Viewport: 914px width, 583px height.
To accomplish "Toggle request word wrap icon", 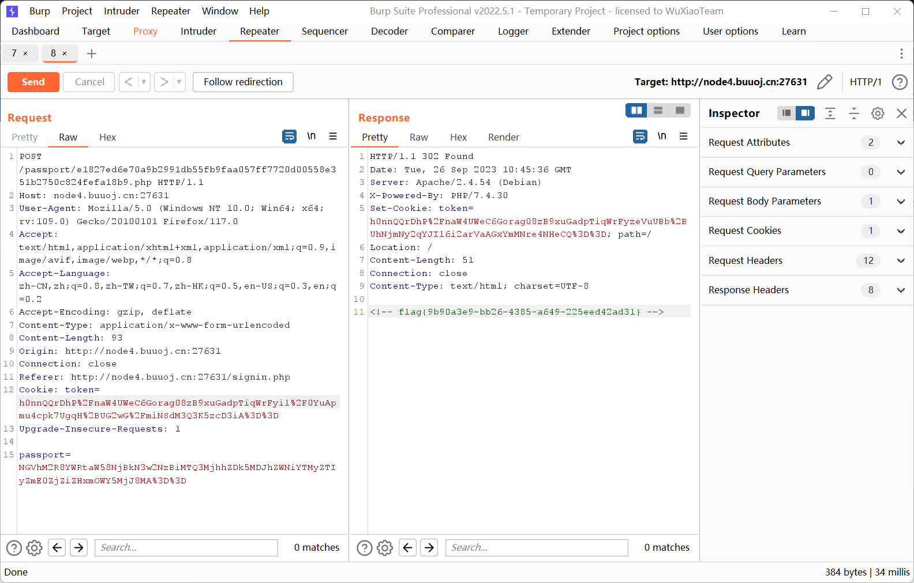I will point(289,136).
